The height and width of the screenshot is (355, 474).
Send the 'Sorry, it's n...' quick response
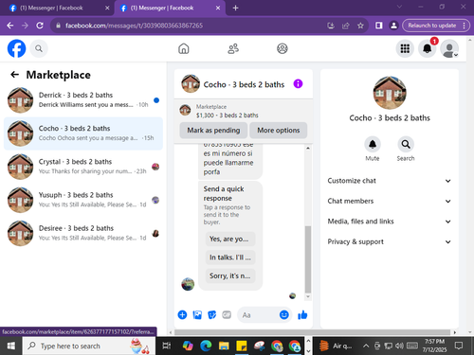pyautogui.click(x=230, y=275)
